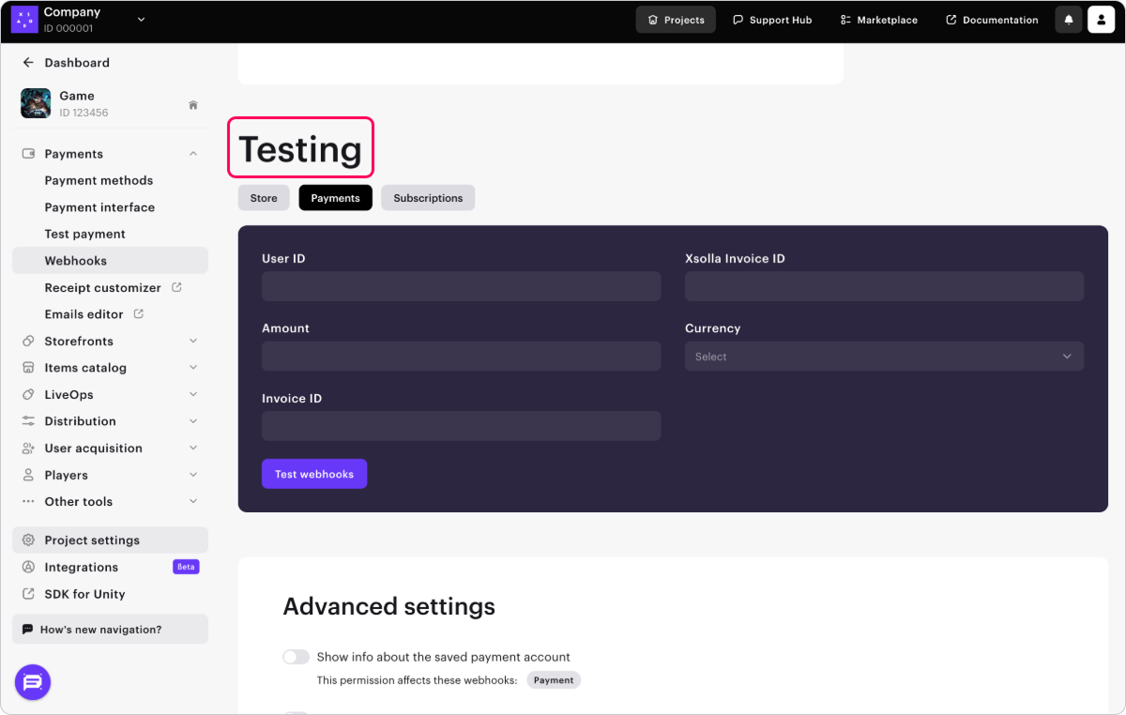Switch to the Subscriptions tab
Image resolution: width=1126 pixels, height=715 pixels.
click(428, 198)
